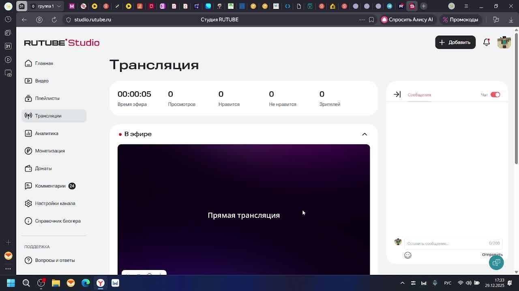Viewport: 519px width, 291px height.
Task: Click the Добавить button
Action: [455, 42]
